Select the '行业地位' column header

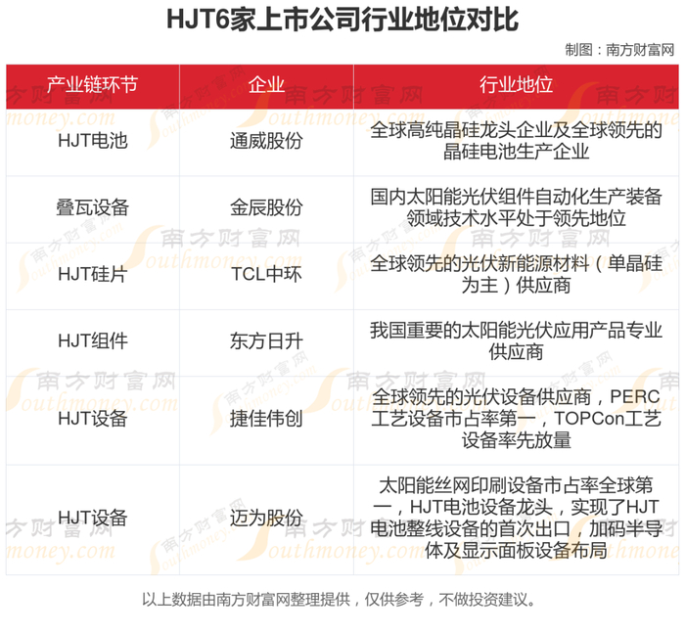coord(516,85)
